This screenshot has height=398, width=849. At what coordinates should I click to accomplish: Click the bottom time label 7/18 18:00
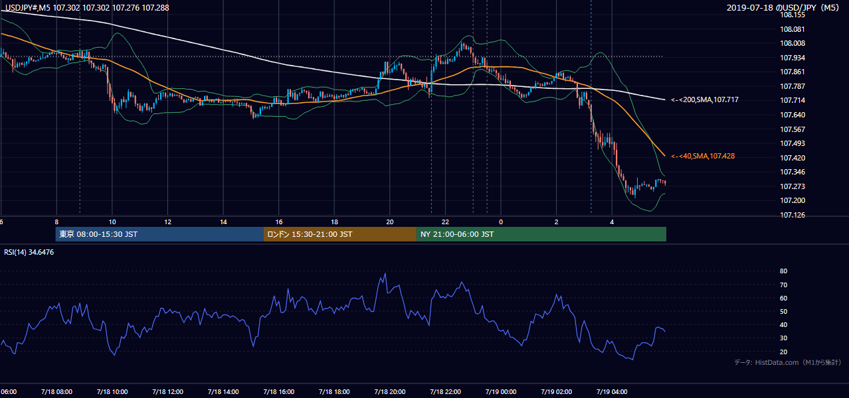(334, 391)
